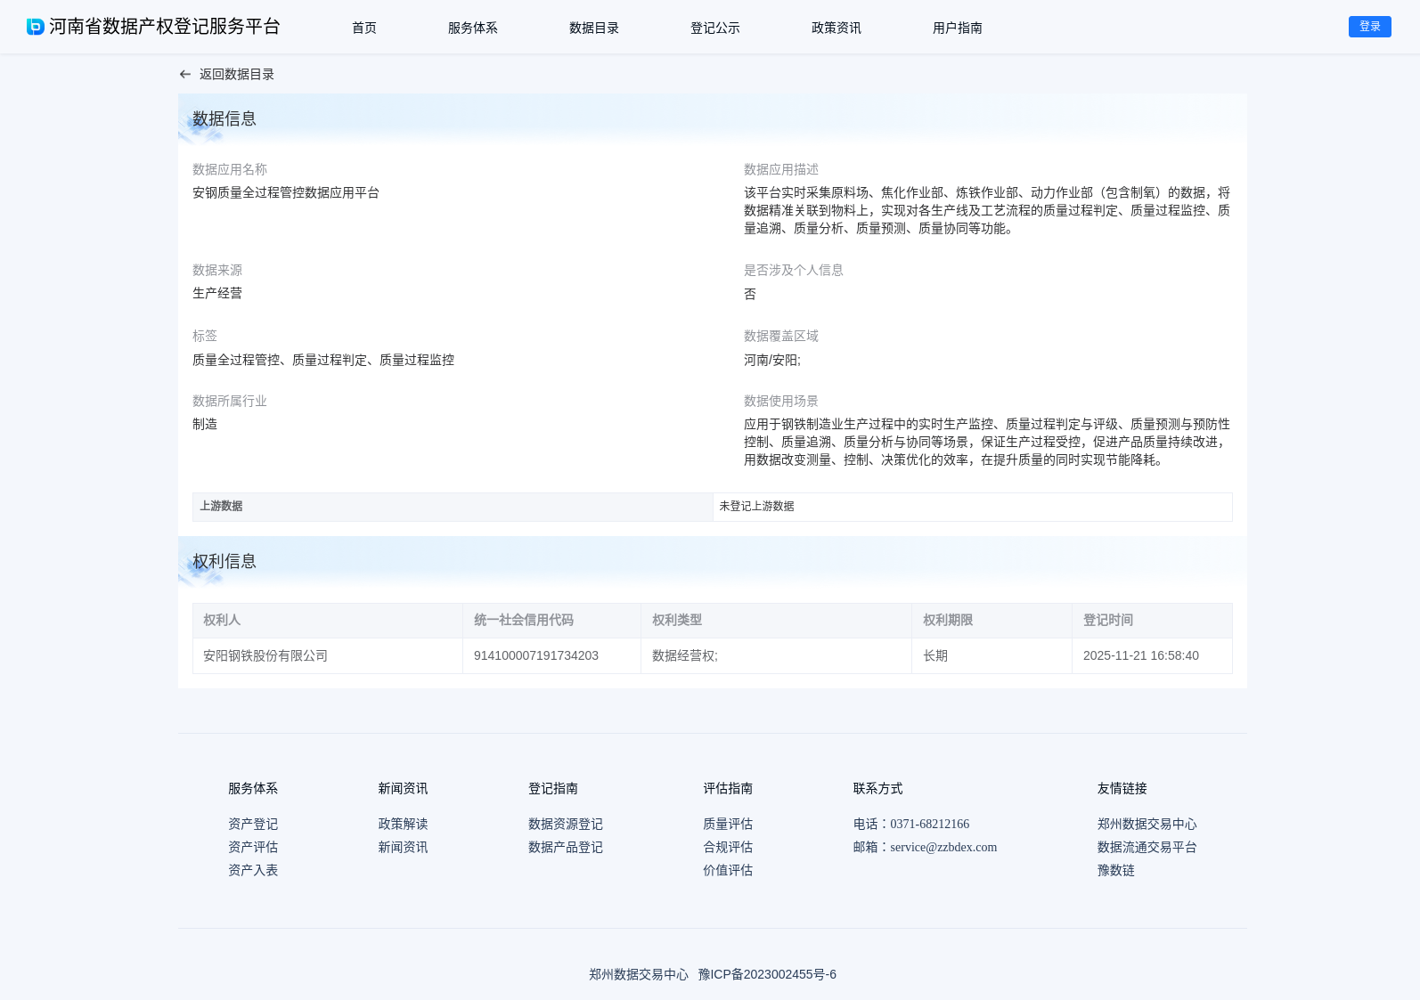Click 上游数据 row header cell
Image resolution: width=1420 pixels, height=1000 pixels.
click(x=453, y=507)
